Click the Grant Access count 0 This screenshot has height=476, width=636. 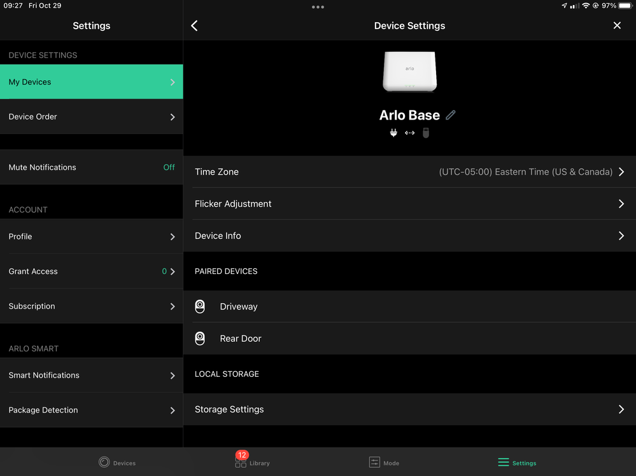164,271
